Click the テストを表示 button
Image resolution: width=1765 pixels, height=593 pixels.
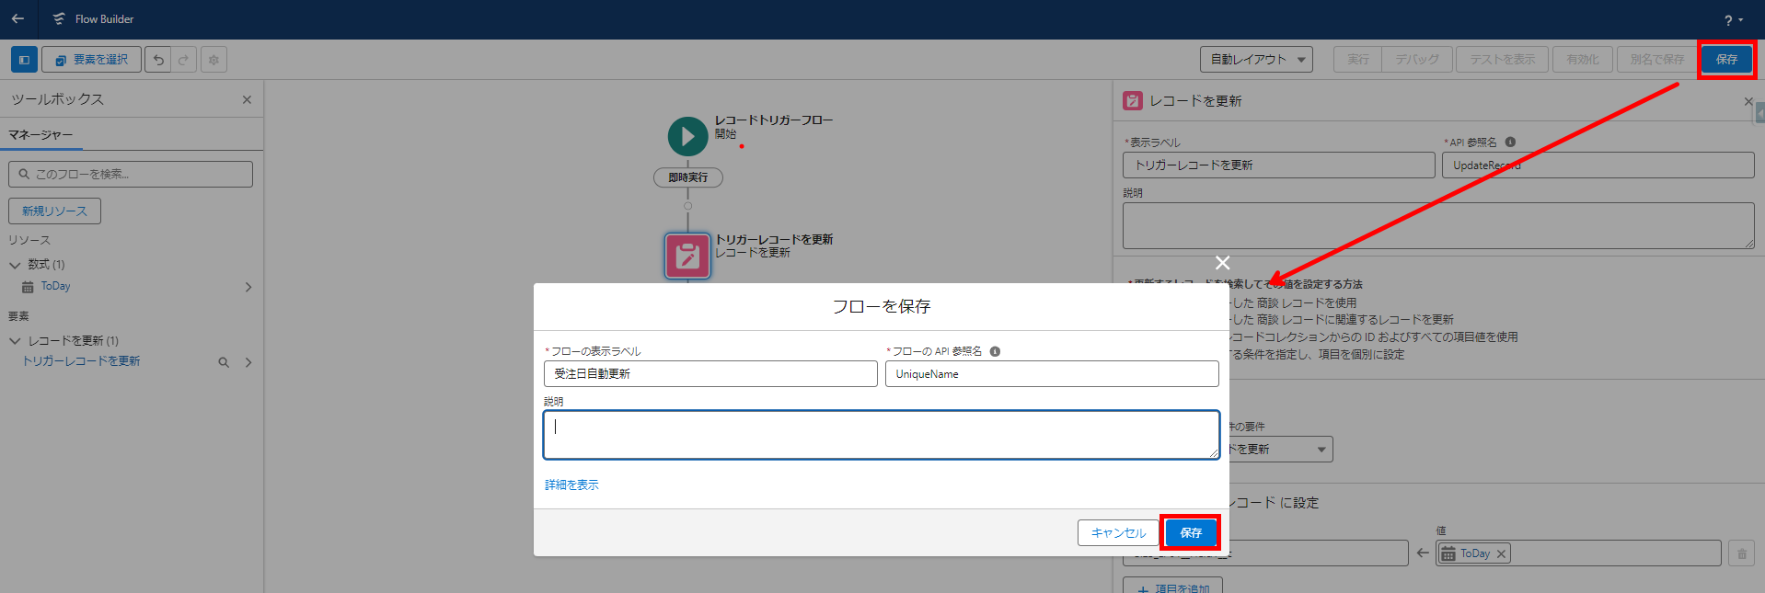pyautogui.click(x=1503, y=60)
